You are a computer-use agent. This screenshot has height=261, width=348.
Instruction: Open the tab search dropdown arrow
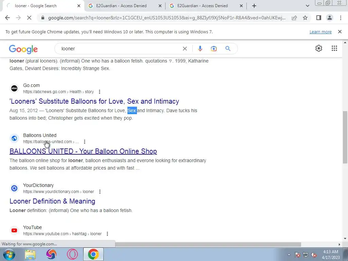tap(307, 6)
